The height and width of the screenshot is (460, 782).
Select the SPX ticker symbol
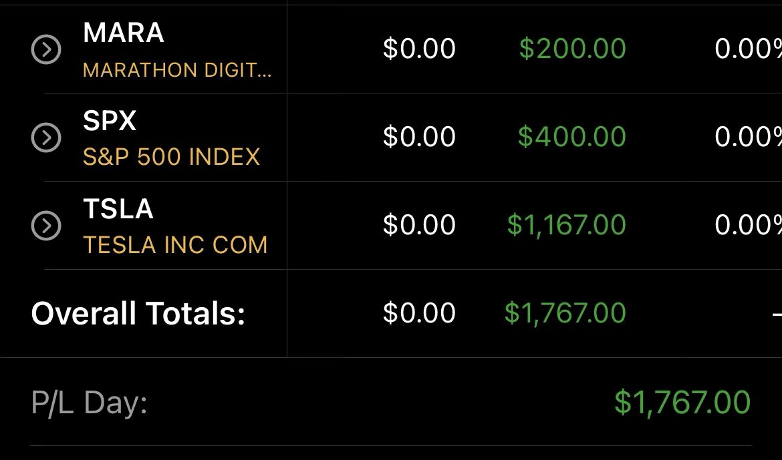point(110,121)
